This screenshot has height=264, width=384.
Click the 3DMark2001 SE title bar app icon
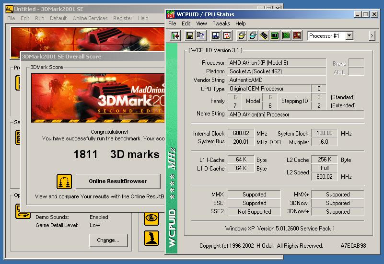pos(9,9)
